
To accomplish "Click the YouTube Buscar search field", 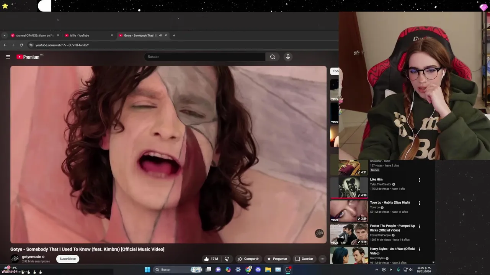I will coord(205,57).
